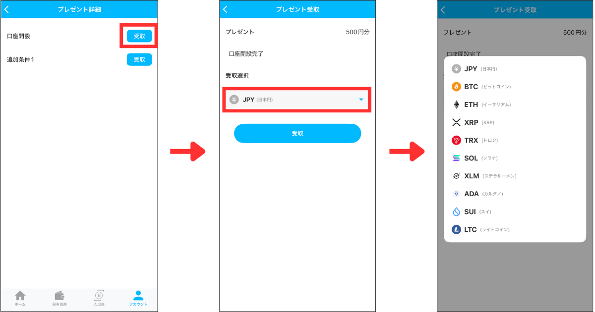Screen dimensions: 595x312
Task: Select the ADA (Cardano) coin icon
Action: (455, 194)
